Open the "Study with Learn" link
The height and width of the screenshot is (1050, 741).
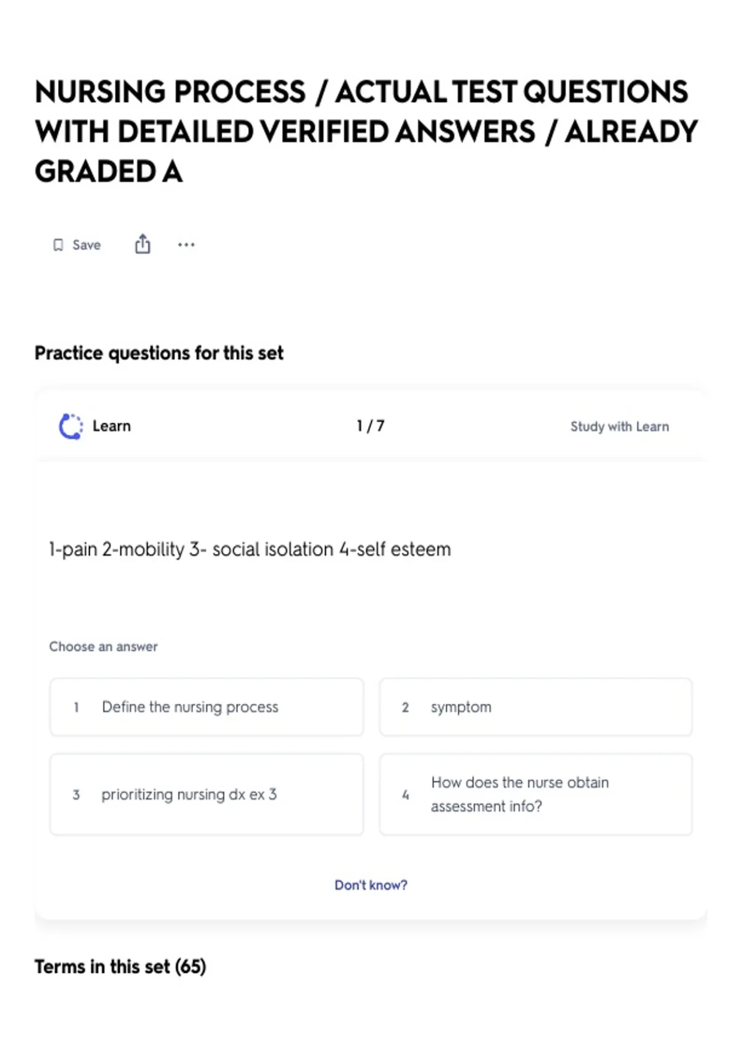tap(619, 427)
